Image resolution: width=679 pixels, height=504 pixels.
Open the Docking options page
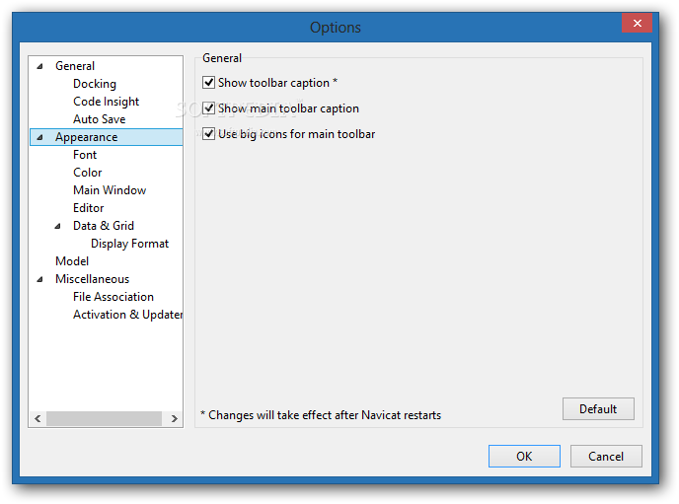coord(95,84)
